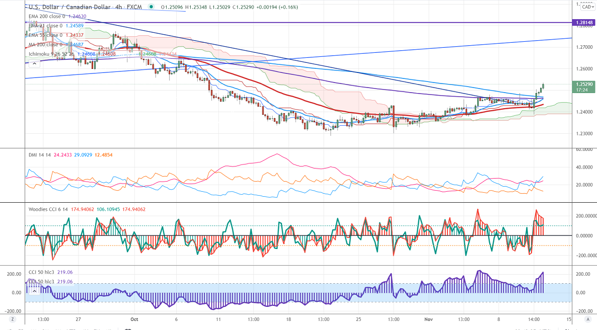Select the EMA 21 close legend
The image size is (597, 330).
[46, 26]
